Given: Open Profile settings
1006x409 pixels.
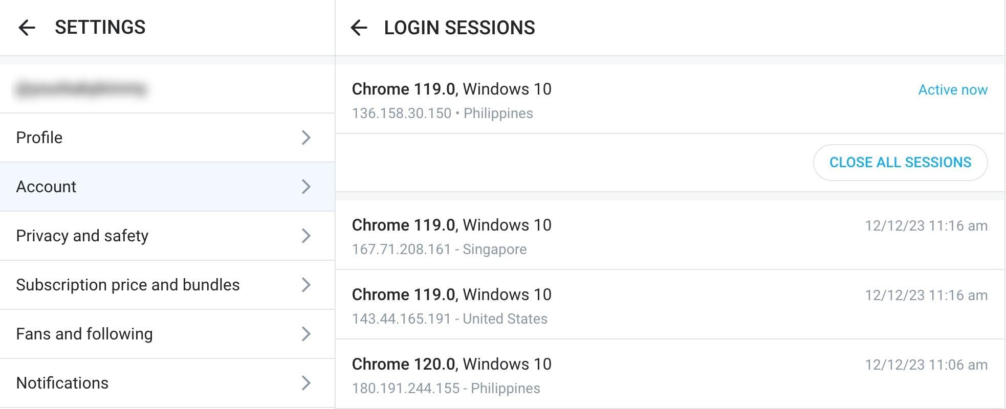Looking at the screenshot, I should (167, 138).
